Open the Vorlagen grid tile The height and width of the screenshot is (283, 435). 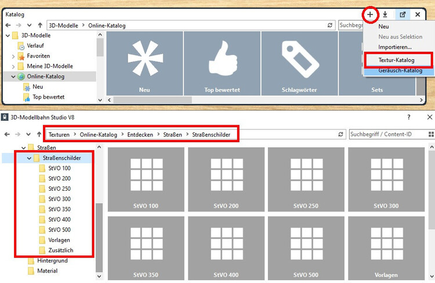[x=386, y=248]
